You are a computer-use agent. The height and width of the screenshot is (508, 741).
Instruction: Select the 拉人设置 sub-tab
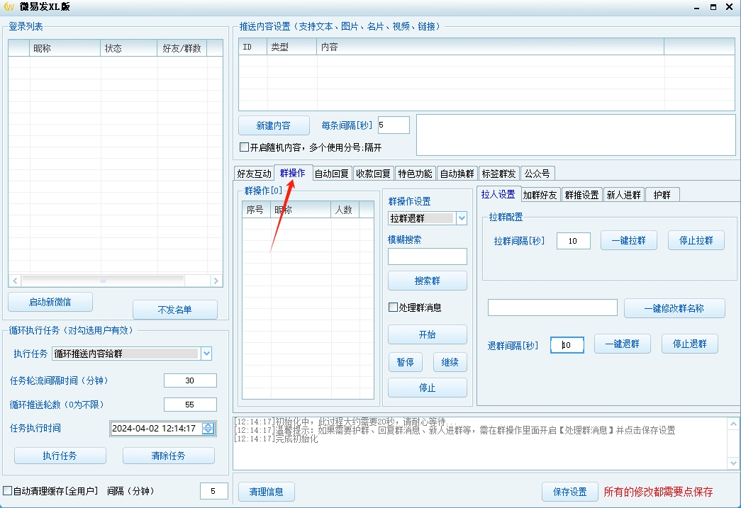(498, 194)
